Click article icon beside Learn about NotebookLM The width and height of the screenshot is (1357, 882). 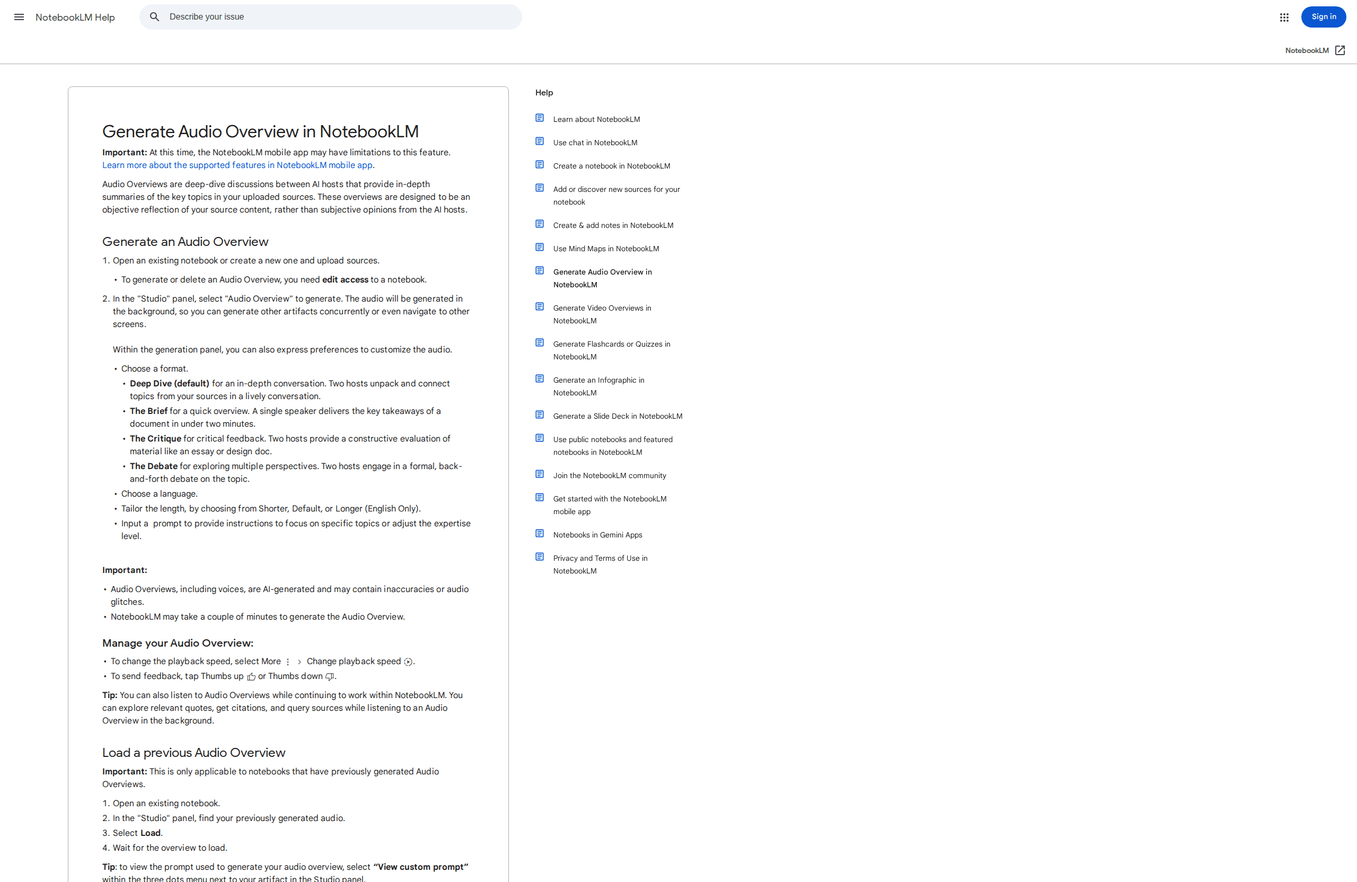point(540,118)
